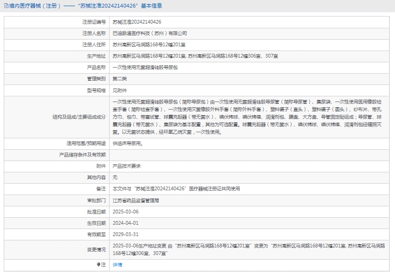Click 见附件 in the 型号规格 row
Viewport: 395px width, 272px height.
click(120, 90)
